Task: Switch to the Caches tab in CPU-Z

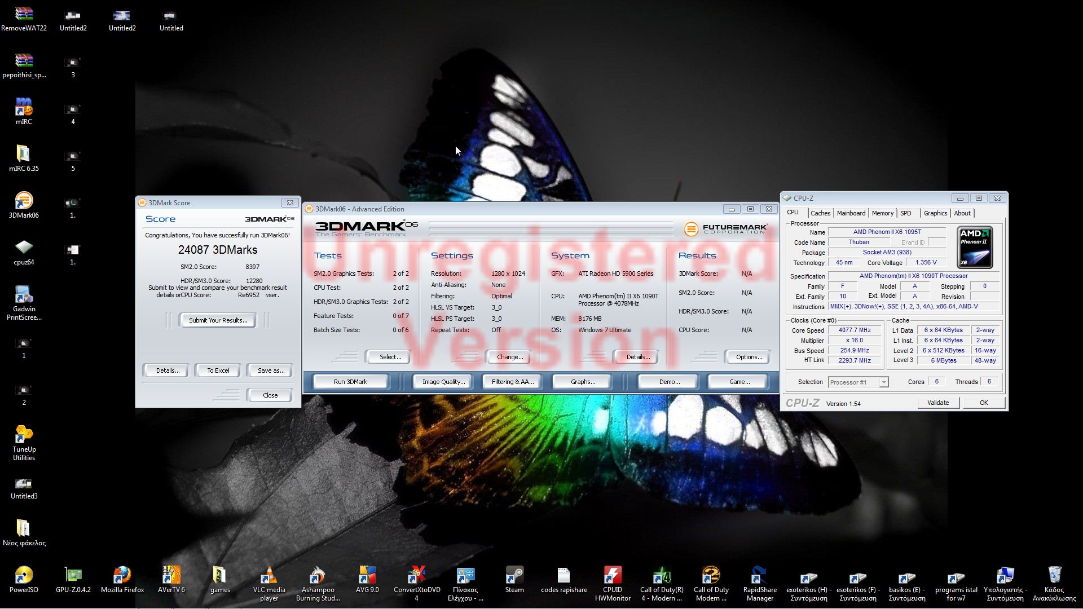Action: click(820, 213)
